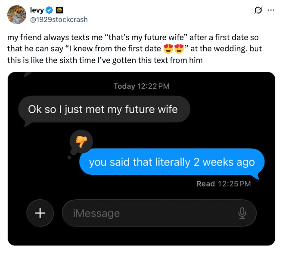The height and width of the screenshot is (255, 282).
Task: Click the Grok slashed-circle icon
Action: point(259,10)
